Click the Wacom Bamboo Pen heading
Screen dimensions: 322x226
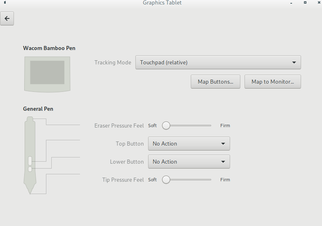pyautogui.click(x=49, y=48)
